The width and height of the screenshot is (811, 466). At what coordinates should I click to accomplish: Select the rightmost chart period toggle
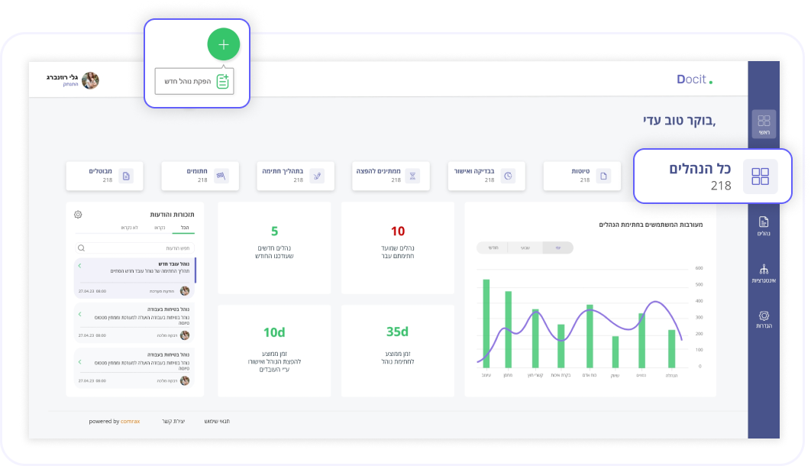pyautogui.click(x=557, y=248)
